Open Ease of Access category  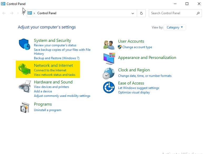[x=131, y=83]
